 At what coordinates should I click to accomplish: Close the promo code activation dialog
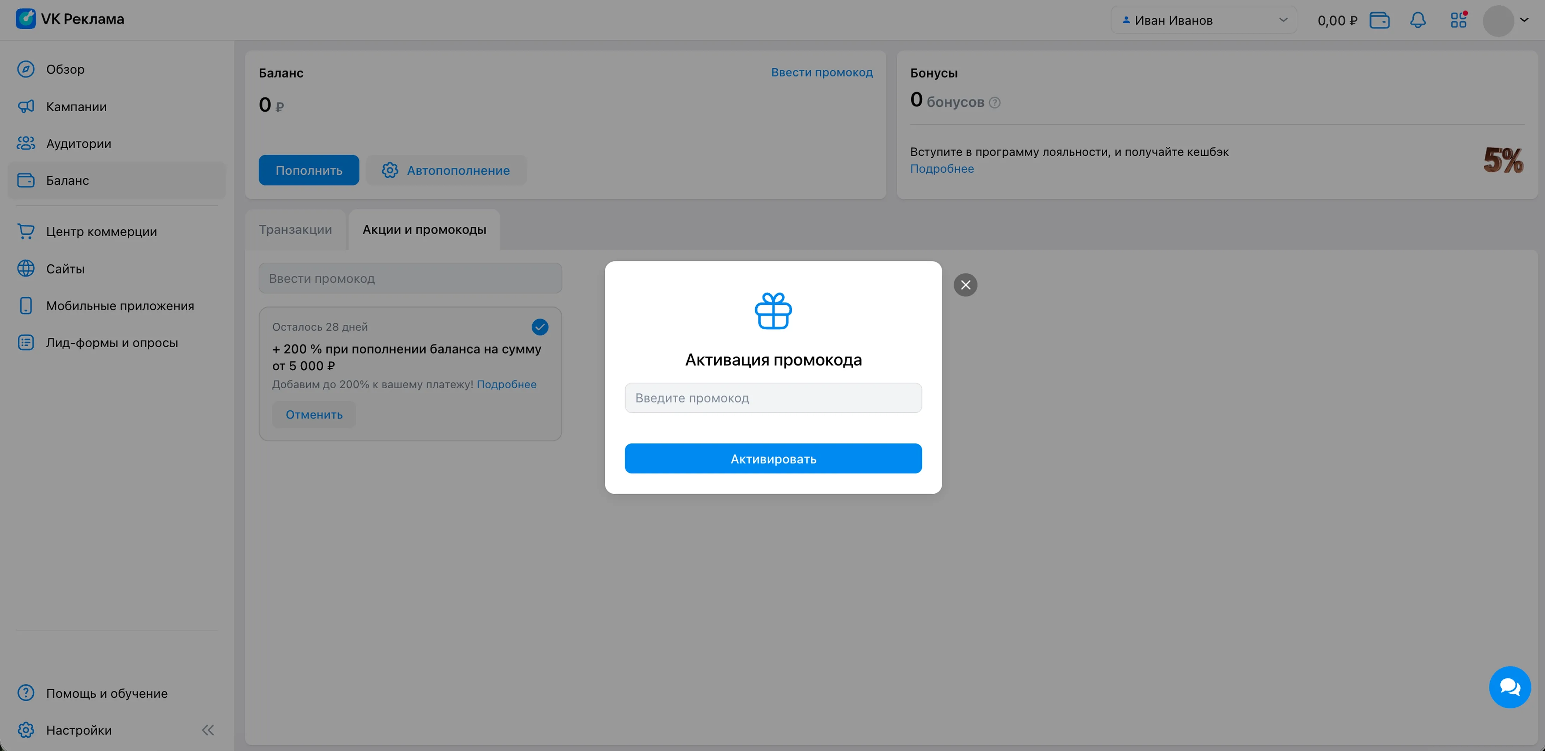(x=965, y=285)
